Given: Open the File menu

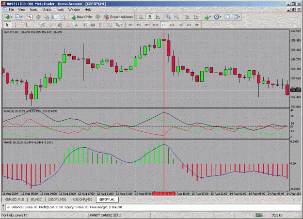Looking at the screenshot, I should point(11,9).
